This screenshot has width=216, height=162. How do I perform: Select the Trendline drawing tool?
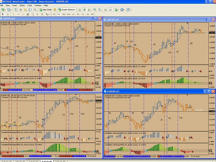23,14
